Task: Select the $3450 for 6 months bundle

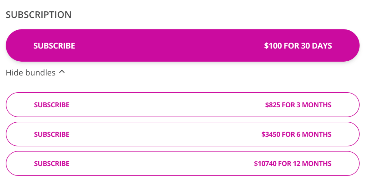Action: pos(182,134)
